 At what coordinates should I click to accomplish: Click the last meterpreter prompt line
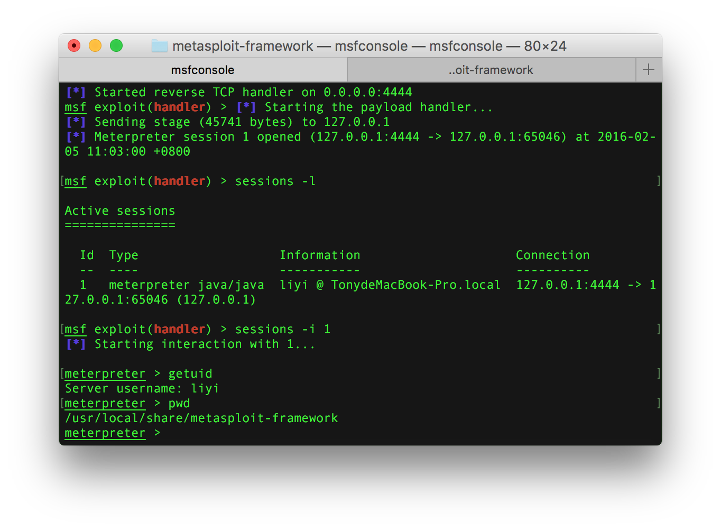coord(113,433)
